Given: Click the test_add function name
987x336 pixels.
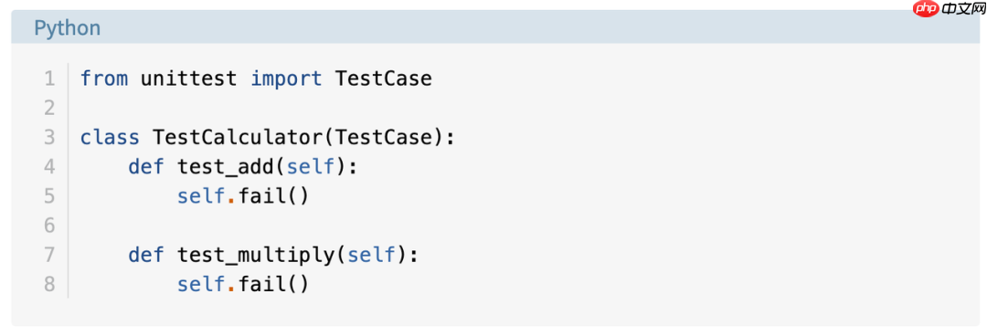Looking at the screenshot, I should [226, 167].
